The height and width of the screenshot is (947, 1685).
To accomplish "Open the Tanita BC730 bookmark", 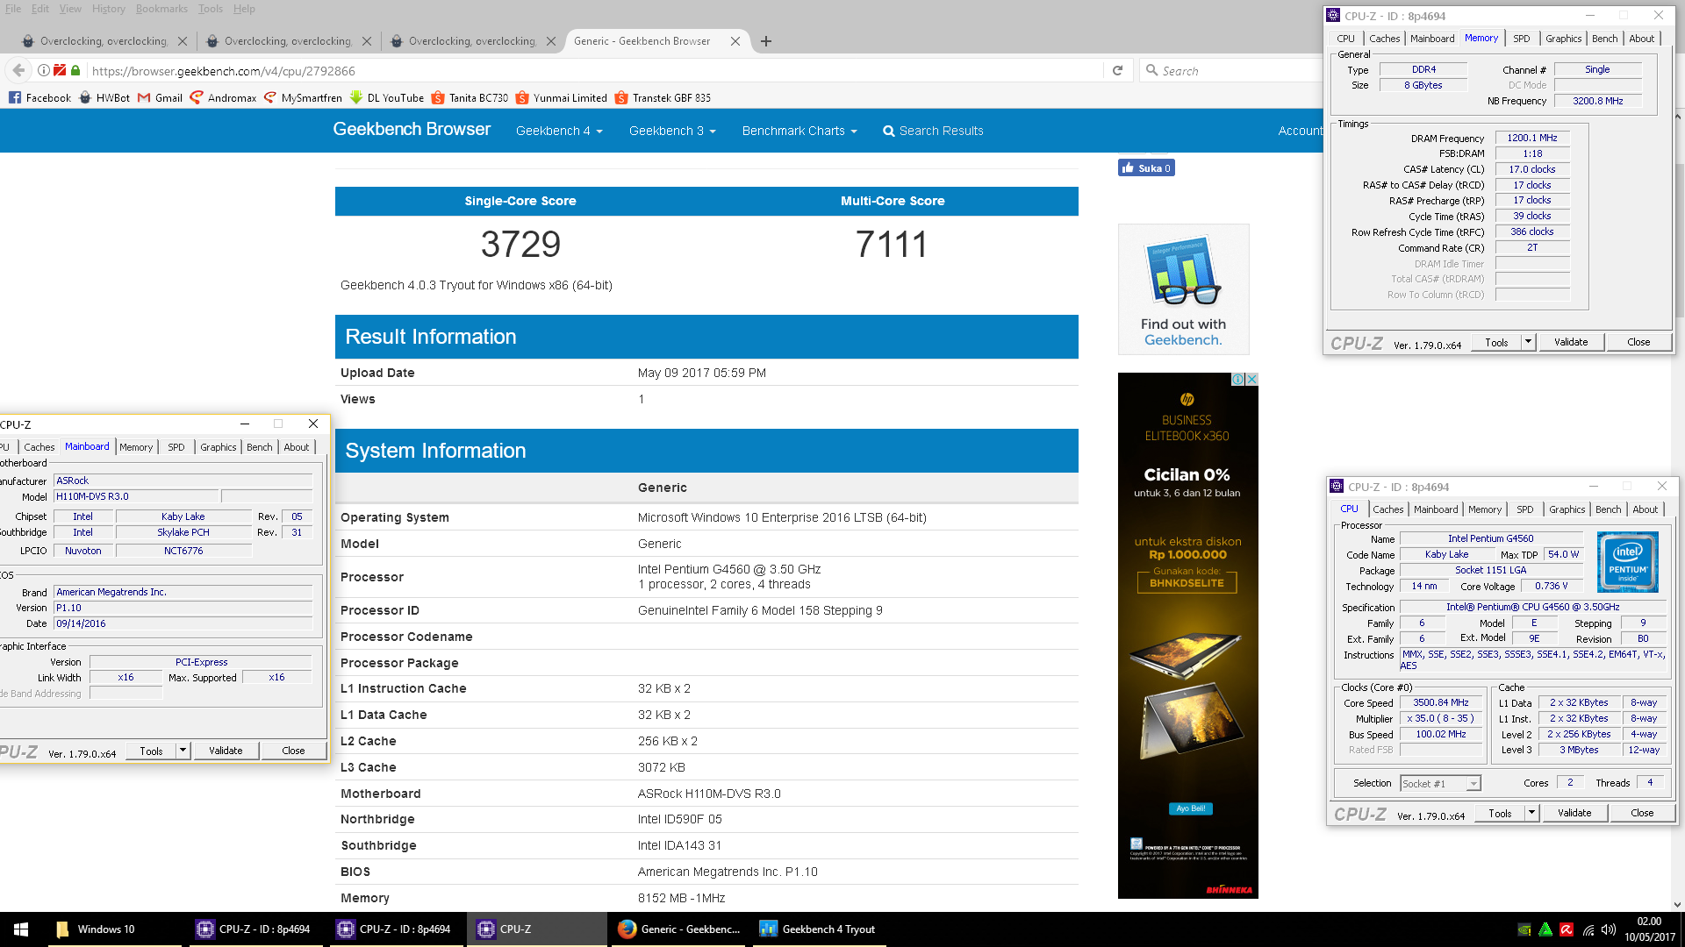I will coord(470,97).
